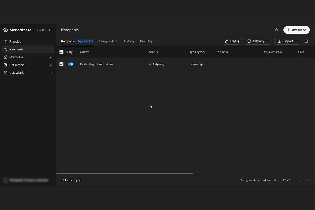This screenshot has width=315, height=210.
Task: Open the column chart icon next to Eksport
Action: tap(306, 41)
